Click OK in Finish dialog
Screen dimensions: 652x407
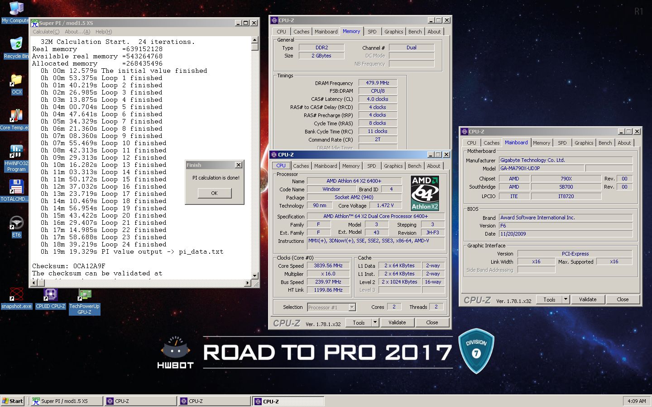coord(215,193)
